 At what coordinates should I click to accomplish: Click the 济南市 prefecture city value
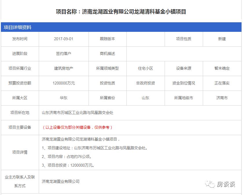point(222,98)
